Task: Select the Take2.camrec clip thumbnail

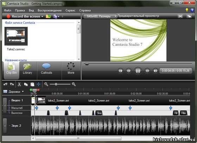Action: tap(16, 36)
